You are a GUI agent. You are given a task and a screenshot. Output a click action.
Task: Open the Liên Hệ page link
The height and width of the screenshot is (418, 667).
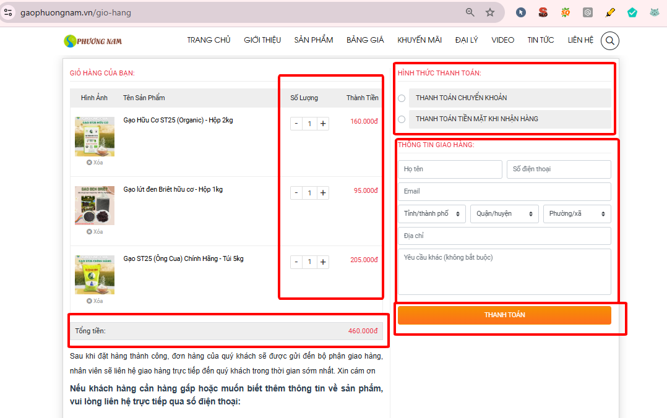click(x=580, y=40)
